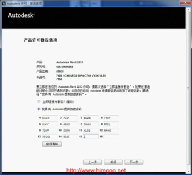
Task: Close the Autodesk license window
Action: (185, 3)
